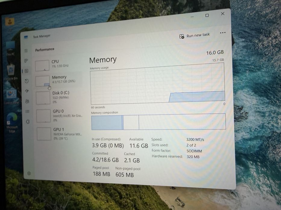Open the This PC desktop icon
This screenshot has height=210, width=281.
coord(11,49)
